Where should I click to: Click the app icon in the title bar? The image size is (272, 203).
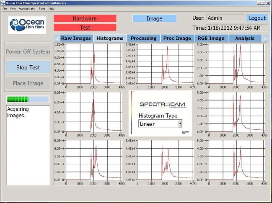[x=3, y=3]
